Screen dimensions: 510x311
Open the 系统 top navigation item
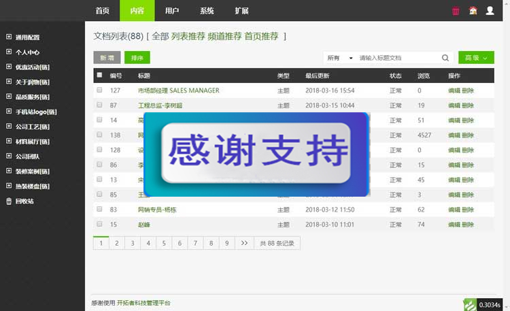point(207,11)
